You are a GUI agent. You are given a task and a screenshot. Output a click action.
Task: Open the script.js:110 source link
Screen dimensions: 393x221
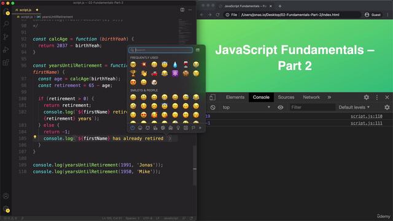[x=366, y=116]
